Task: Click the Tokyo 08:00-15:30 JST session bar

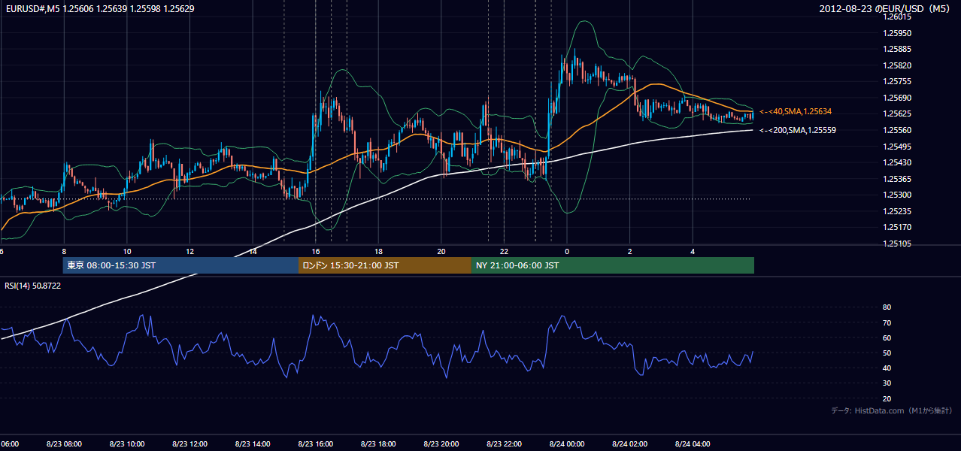Action: point(180,265)
